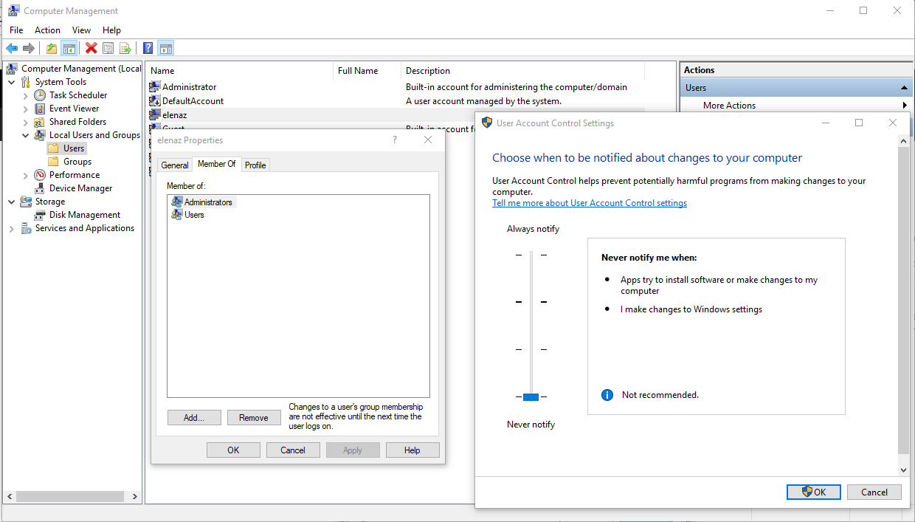915x522 pixels.
Task: Expand the Shared Folders tree node
Action: [x=26, y=122]
